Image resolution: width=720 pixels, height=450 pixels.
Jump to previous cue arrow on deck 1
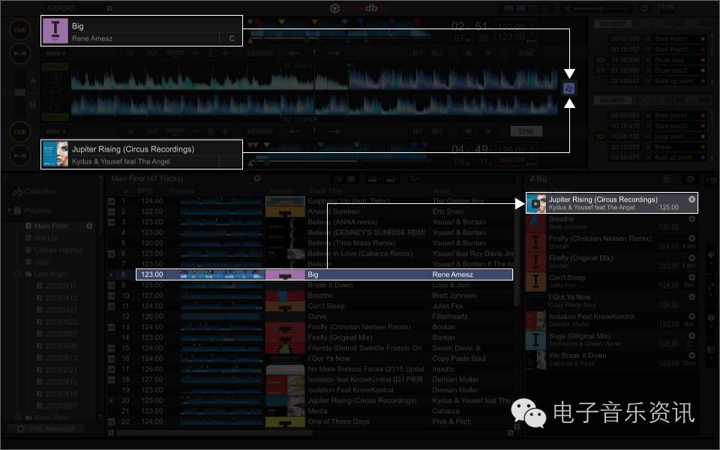tap(294, 53)
